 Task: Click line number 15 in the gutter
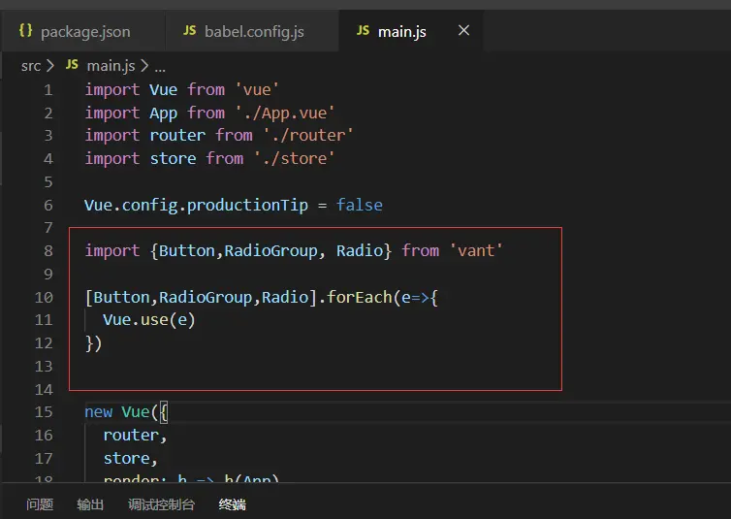pyautogui.click(x=44, y=411)
